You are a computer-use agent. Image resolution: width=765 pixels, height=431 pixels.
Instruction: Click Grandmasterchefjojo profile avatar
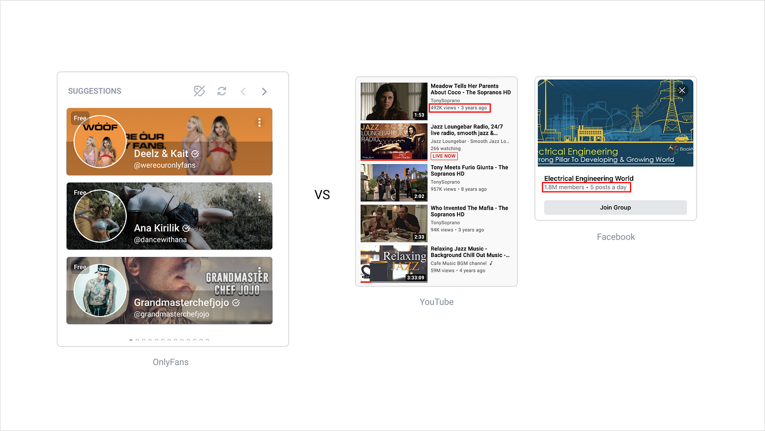pos(100,290)
